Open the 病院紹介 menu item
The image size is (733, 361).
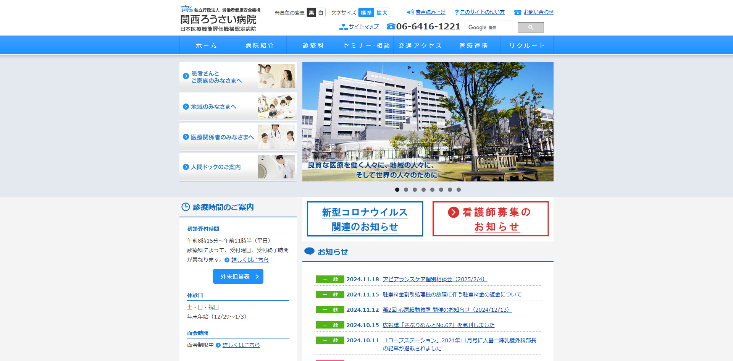[x=260, y=45]
